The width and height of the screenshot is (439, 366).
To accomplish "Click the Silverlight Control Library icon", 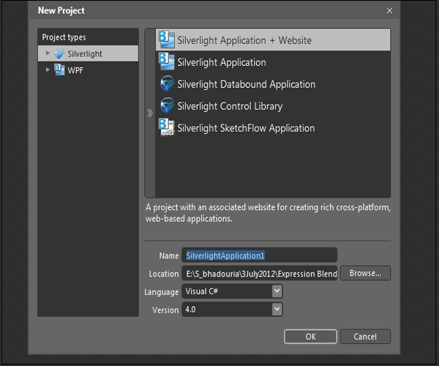I will pos(167,106).
